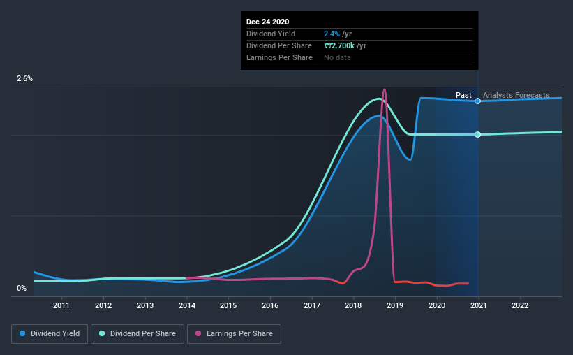Click the teal Dividend Per Share legend dot
The image size is (573, 355).
tap(102, 333)
